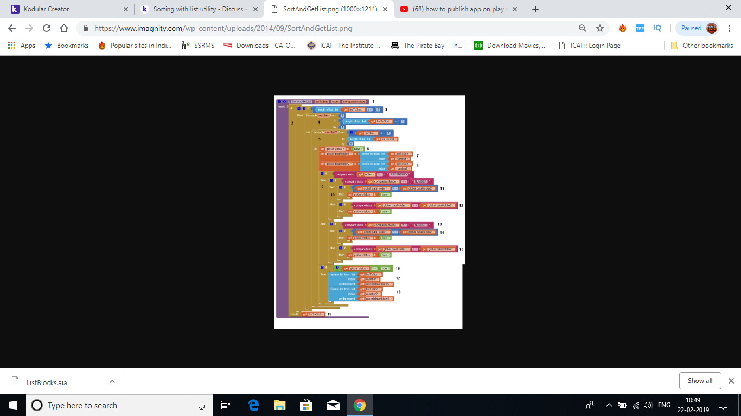This screenshot has height=416, width=741.
Task: Click Show all downloads
Action: [x=700, y=381]
